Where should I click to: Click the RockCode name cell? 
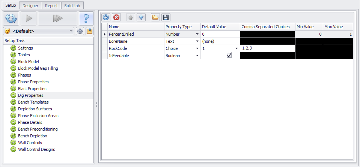tap(136, 48)
